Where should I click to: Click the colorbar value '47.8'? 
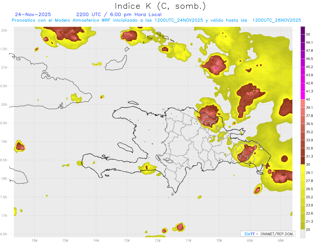[x=309, y=51]
